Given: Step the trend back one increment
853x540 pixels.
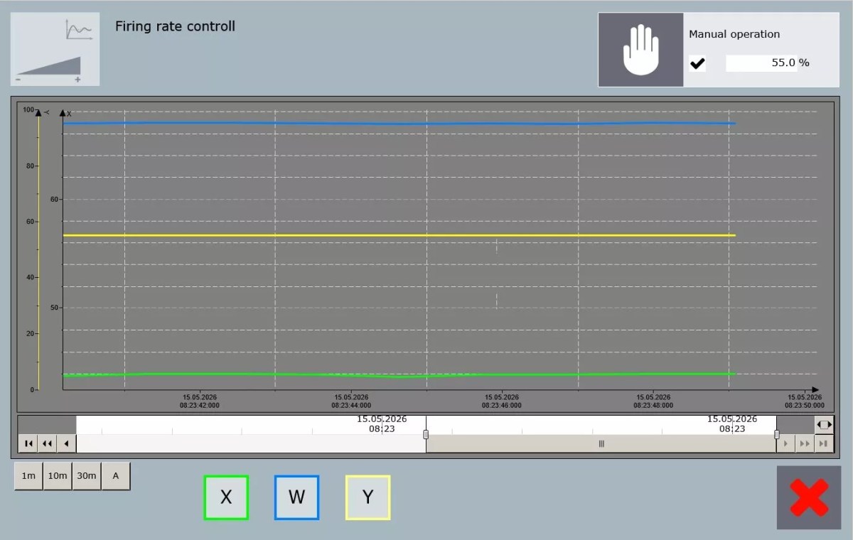Looking at the screenshot, I should click(x=66, y=443).
